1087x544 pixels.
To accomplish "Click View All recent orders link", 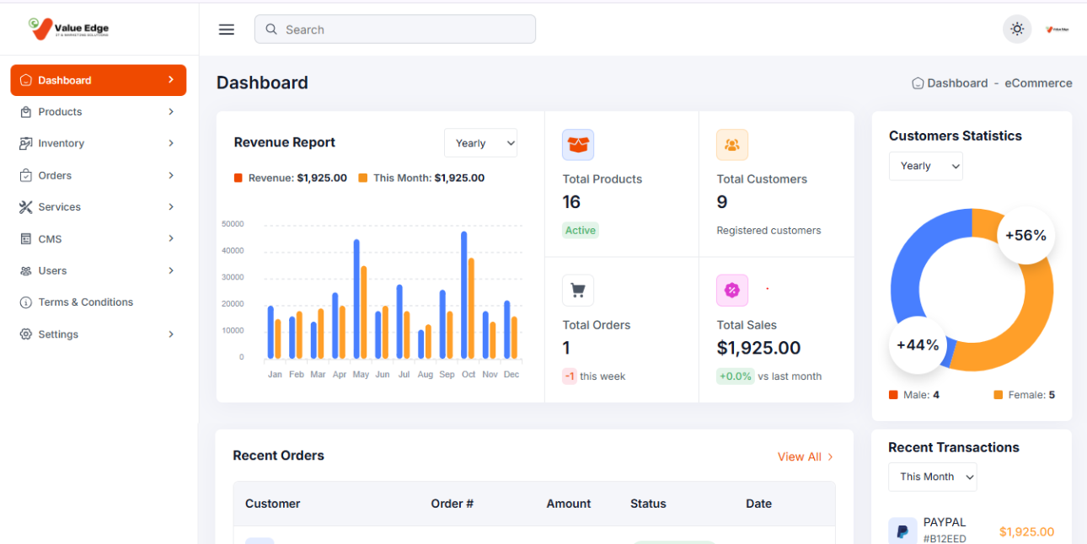I will 805,456.
